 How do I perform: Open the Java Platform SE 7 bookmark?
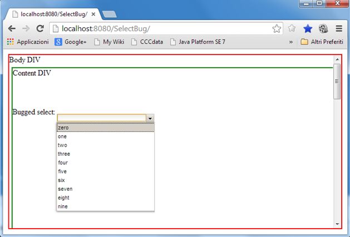pyautogui.click(x=198, y=42)
